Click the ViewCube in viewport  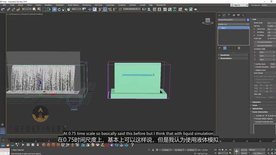[x=208, y=21]
